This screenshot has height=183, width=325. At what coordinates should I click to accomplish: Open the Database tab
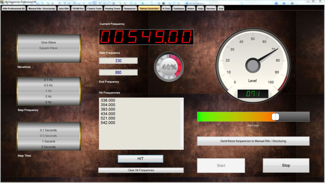pyautogui.click(x=178, y=8)
